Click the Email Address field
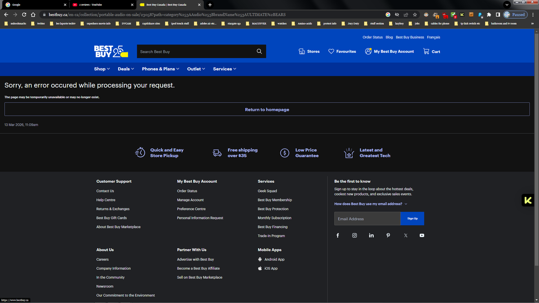Screen dimensions: 539x303 [x=367, y=219]
